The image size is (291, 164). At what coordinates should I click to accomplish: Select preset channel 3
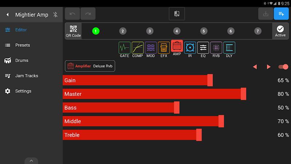coord(150,31)
